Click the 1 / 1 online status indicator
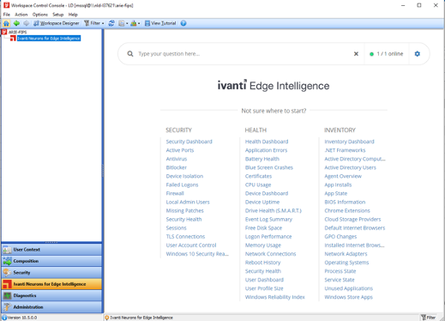 coord(387,54)
